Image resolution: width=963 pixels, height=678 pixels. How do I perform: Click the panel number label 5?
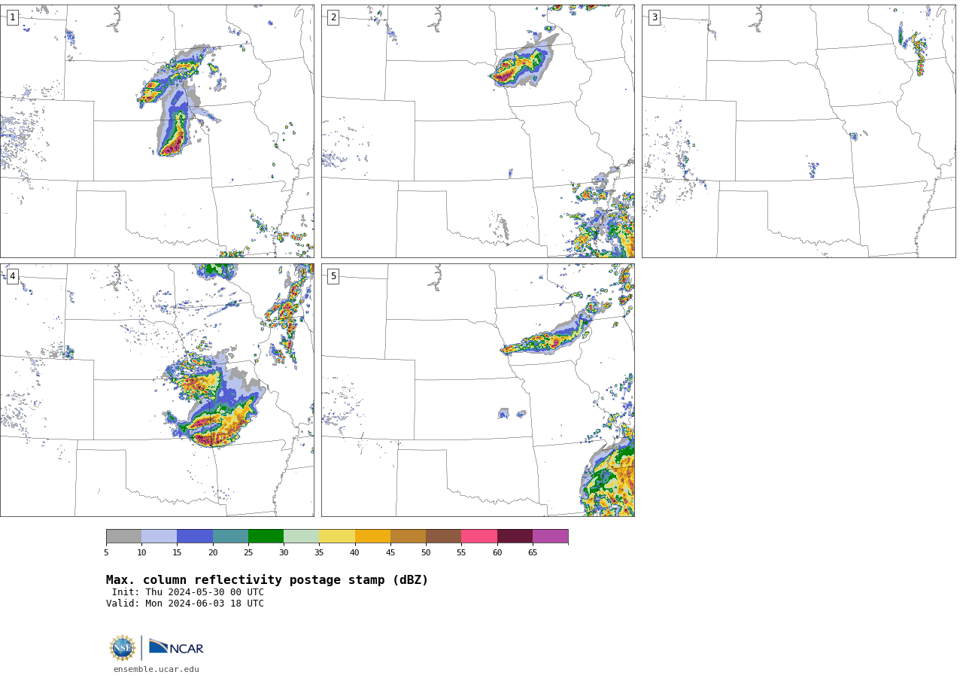[333, 276]
